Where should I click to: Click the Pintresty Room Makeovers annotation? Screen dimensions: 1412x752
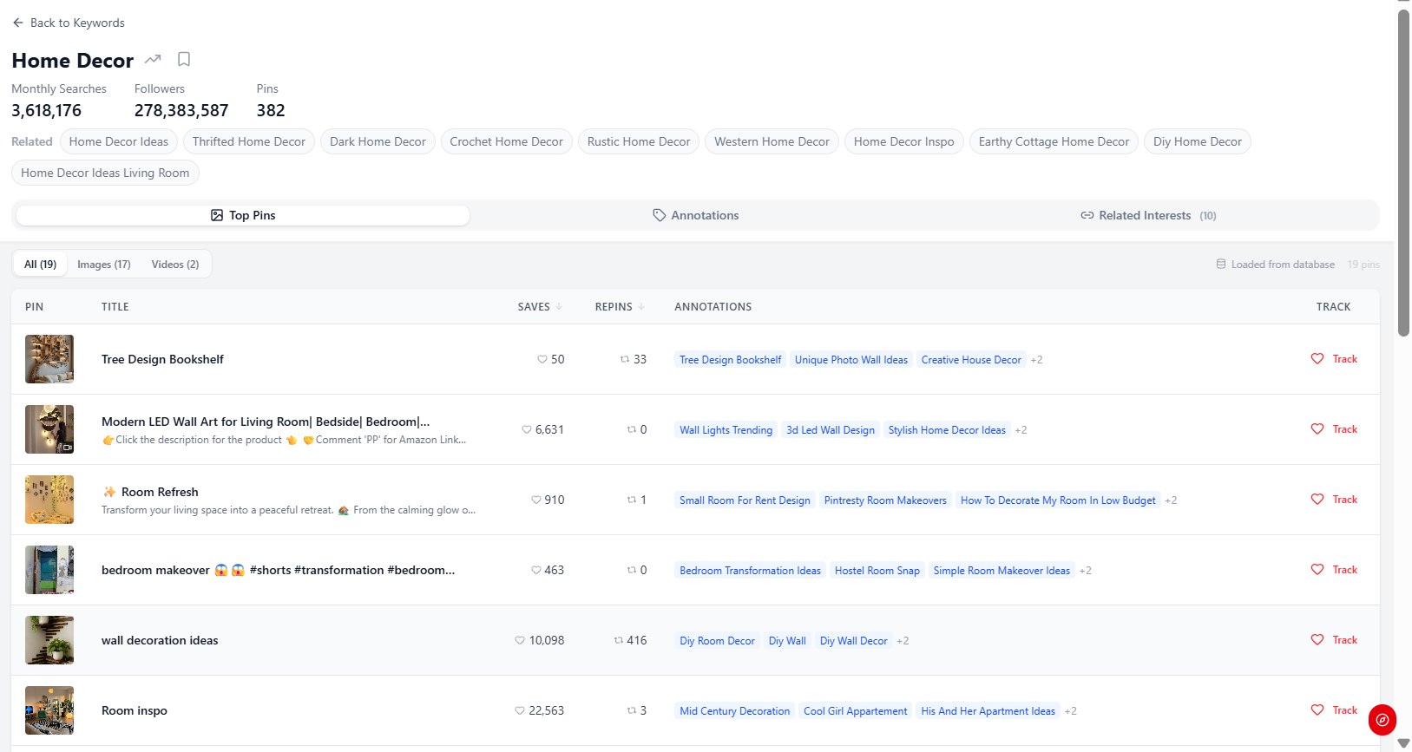pos(885,500)
